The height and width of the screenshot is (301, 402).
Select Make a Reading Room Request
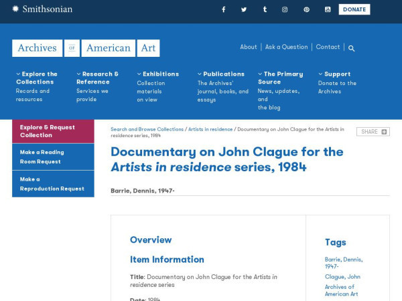(53, 157)
